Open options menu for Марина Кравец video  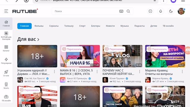pyautogui.click(x=182, y=72)
